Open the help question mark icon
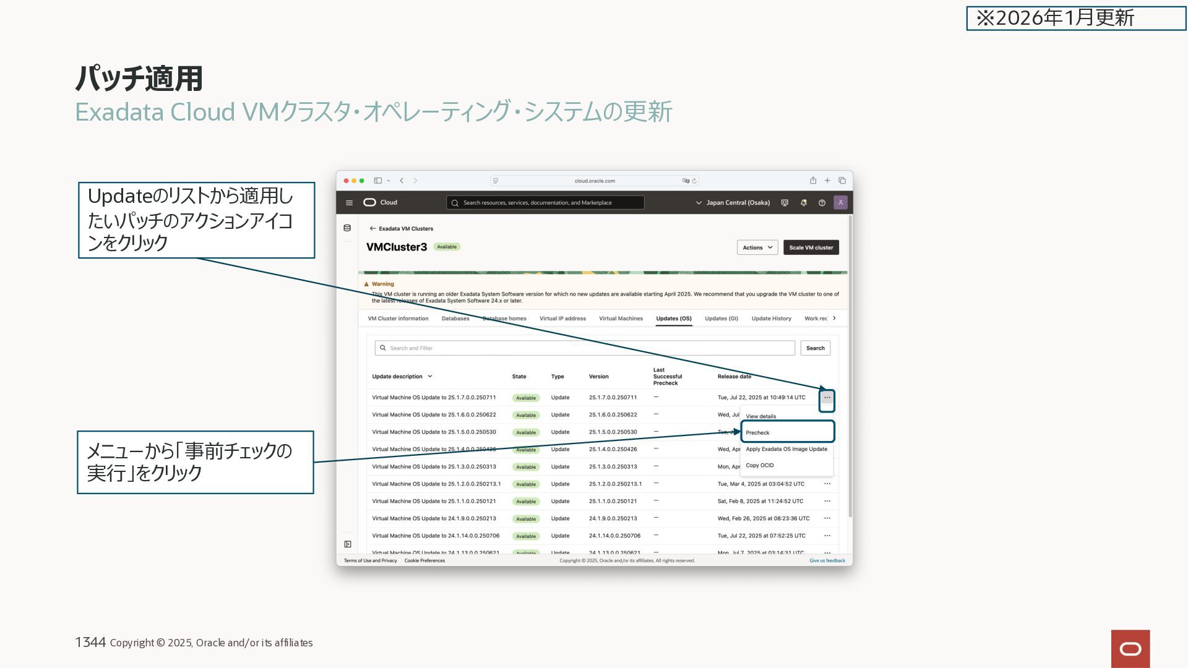 point(822,203)
